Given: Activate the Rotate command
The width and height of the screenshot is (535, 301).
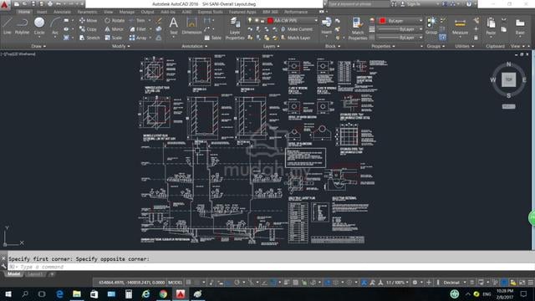Looking at the screenshot, I should 115,20.
